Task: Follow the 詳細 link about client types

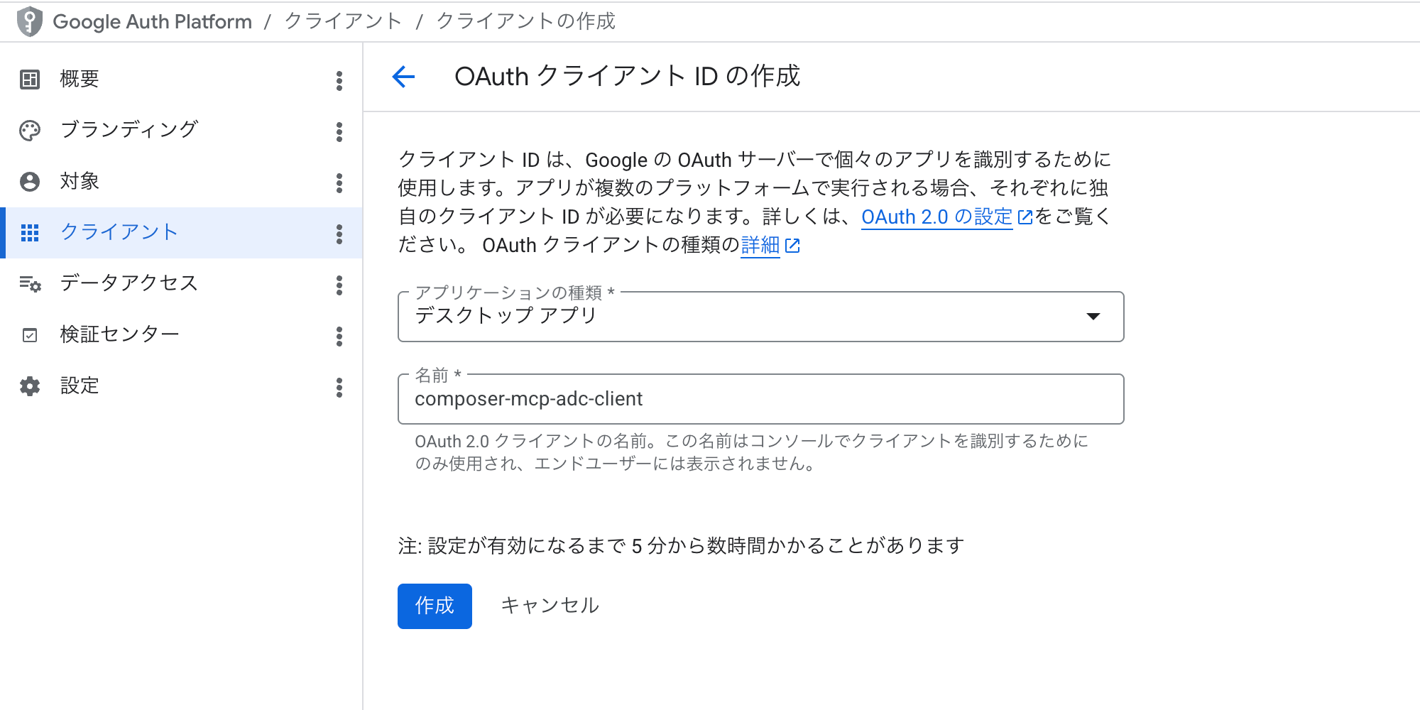Action: [761, 244]
